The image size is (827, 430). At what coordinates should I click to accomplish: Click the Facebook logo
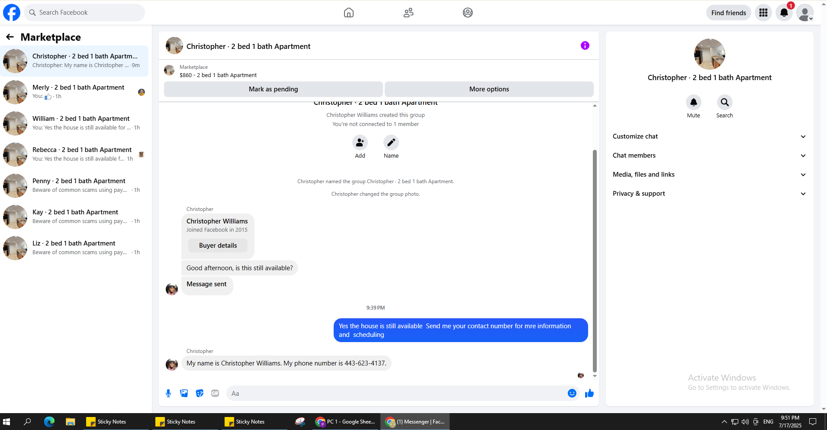pos(12,13)
